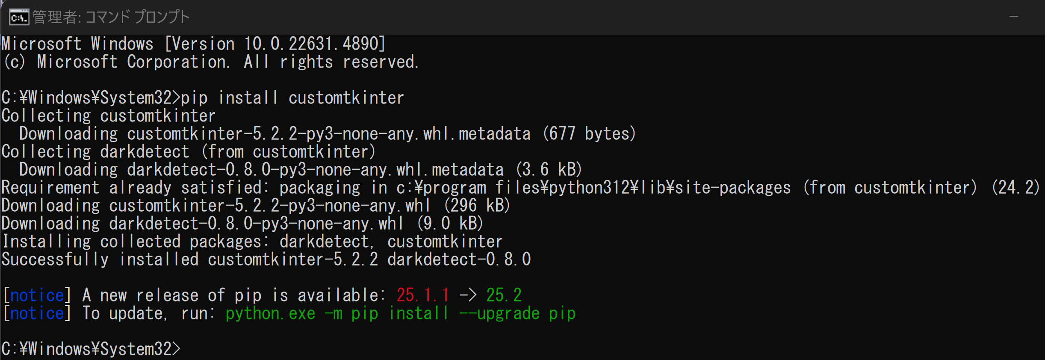
Task: Click the 管理者: コマンド プロンプト title text
Action: click(x=111, y=17)
